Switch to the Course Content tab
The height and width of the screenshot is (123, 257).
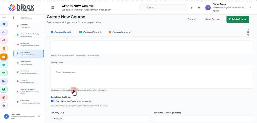[90, 32]
